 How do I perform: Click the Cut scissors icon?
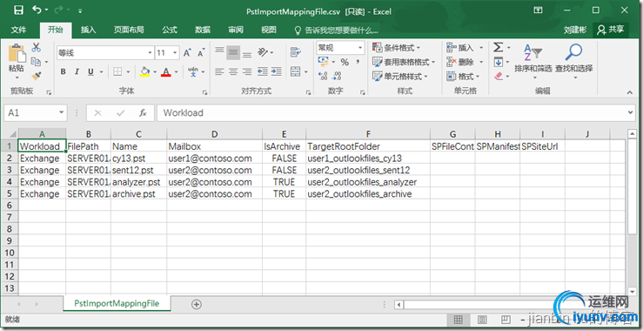(36, 48)
